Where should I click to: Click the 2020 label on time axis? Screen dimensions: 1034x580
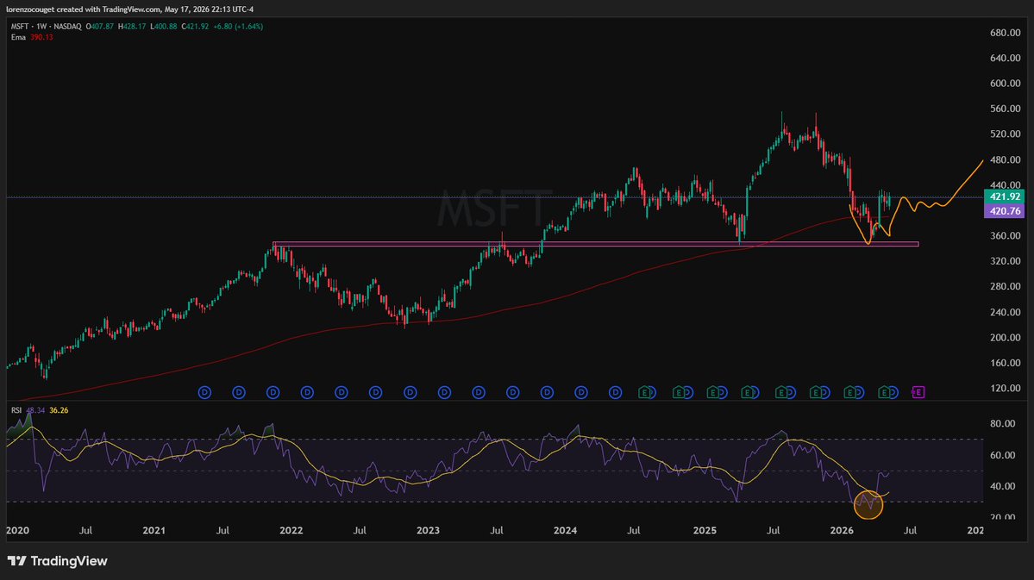tap(18, 530)
